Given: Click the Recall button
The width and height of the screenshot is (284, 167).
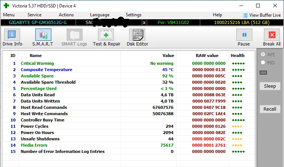Looking at the screenshot, I should tap(270, 109).
